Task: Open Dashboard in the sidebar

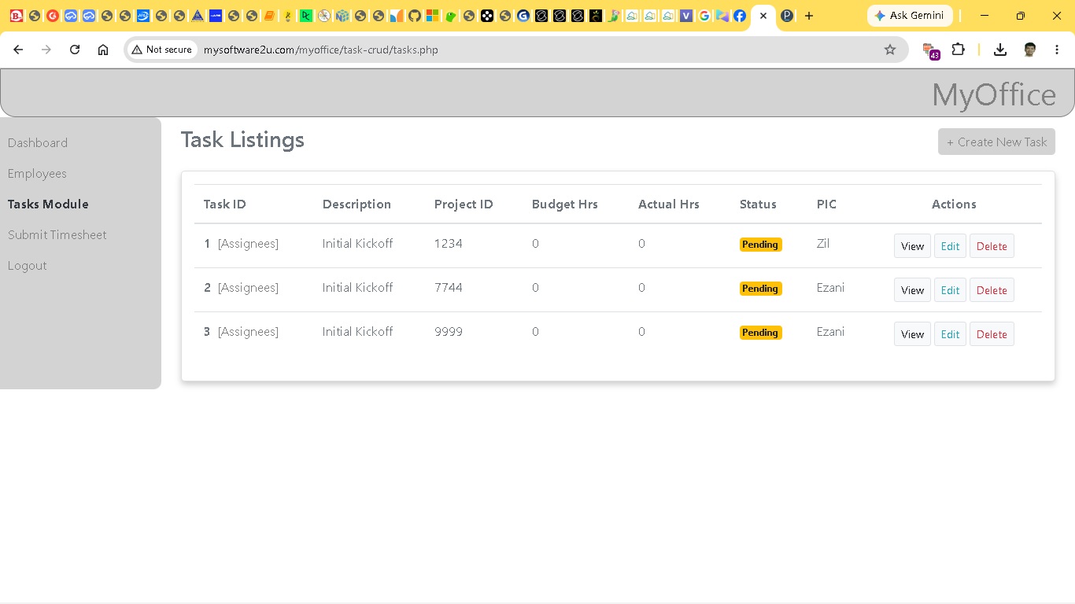Action: tap(38, 143)
